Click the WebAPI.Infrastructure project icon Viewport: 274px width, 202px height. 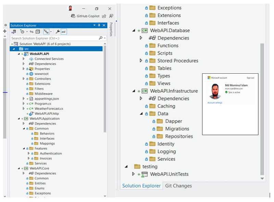pyautogui.click(x=145, y=91)
